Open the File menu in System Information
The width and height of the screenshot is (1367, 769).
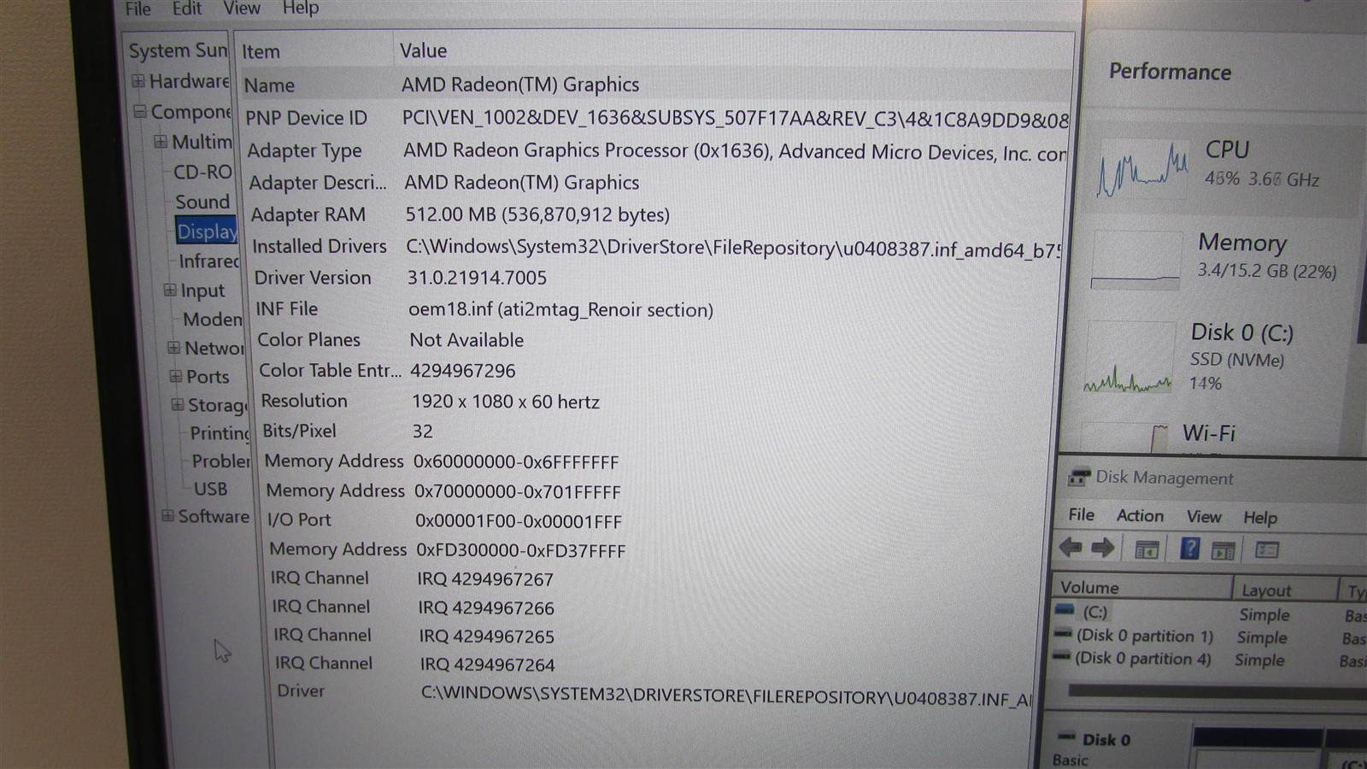click(138, 9)
